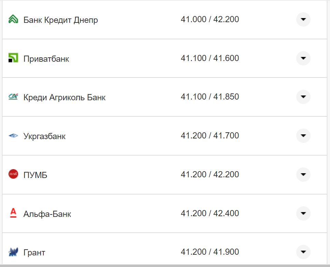Click the Банк Кредит Днепр logo icon
330x267 pixels.
[13, 19]
